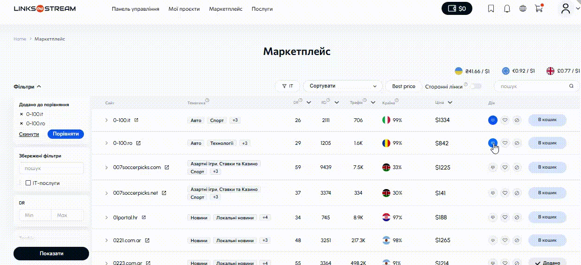Open 0221.com.ar external link icon

pyautogui.click(x=147, y=240)
